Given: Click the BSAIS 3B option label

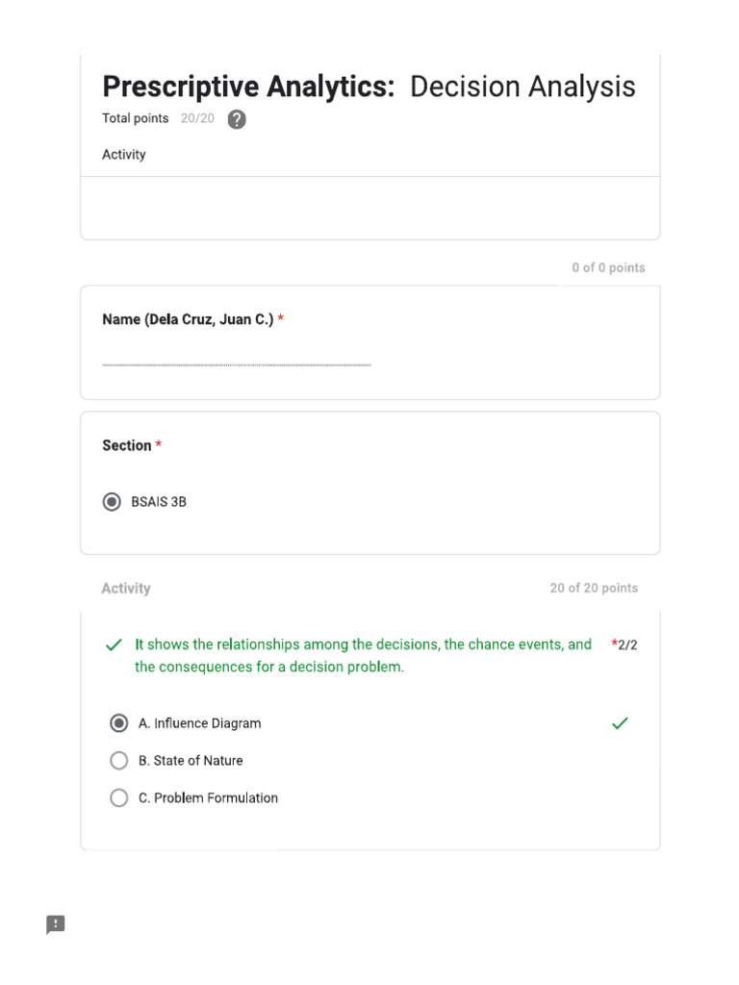Looking at the screenshot, I should click(159, 502).
